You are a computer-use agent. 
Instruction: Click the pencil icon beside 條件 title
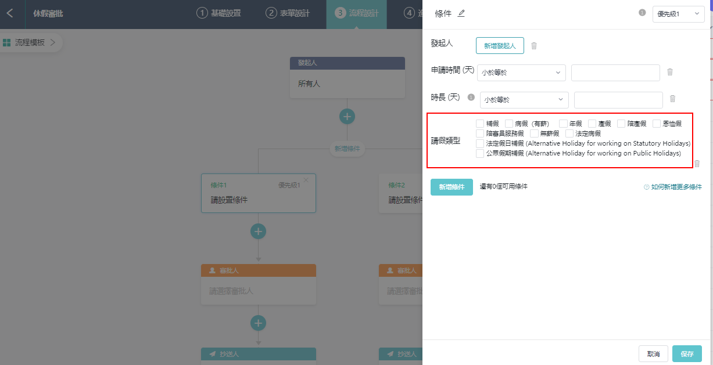pos(461,14)
